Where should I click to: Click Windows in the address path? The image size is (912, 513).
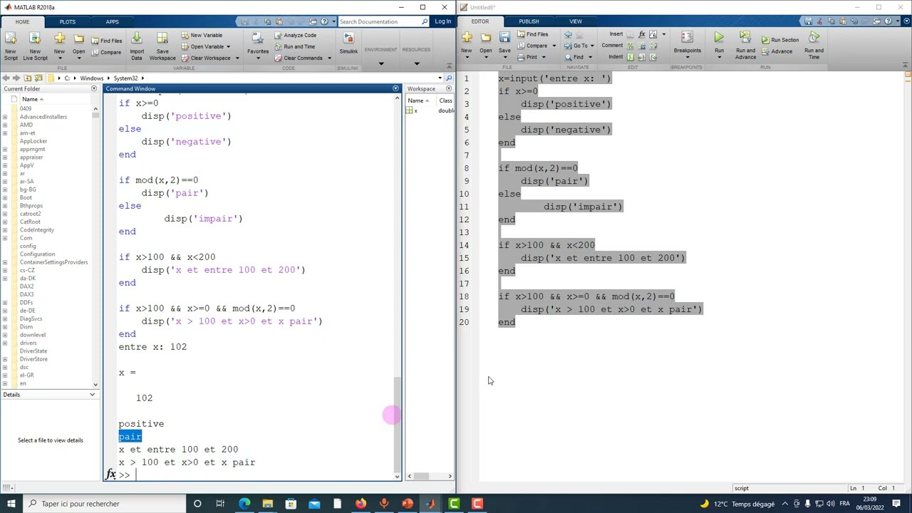click(91, 78)
